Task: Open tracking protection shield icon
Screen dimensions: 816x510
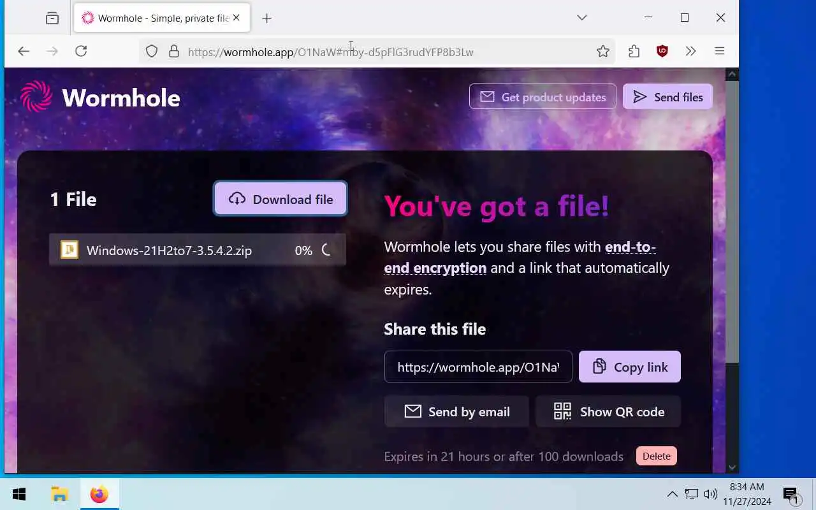Action: click(152, 52)
